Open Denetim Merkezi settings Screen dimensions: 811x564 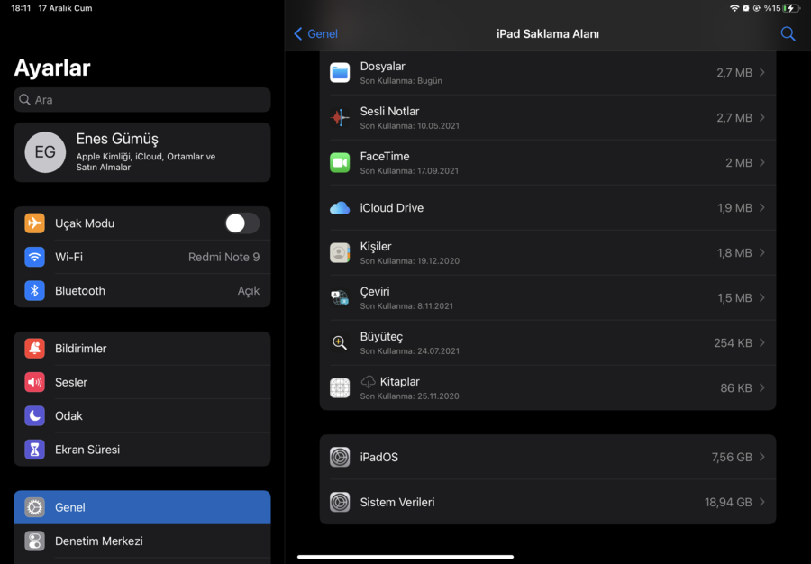[x=142, y=541]
